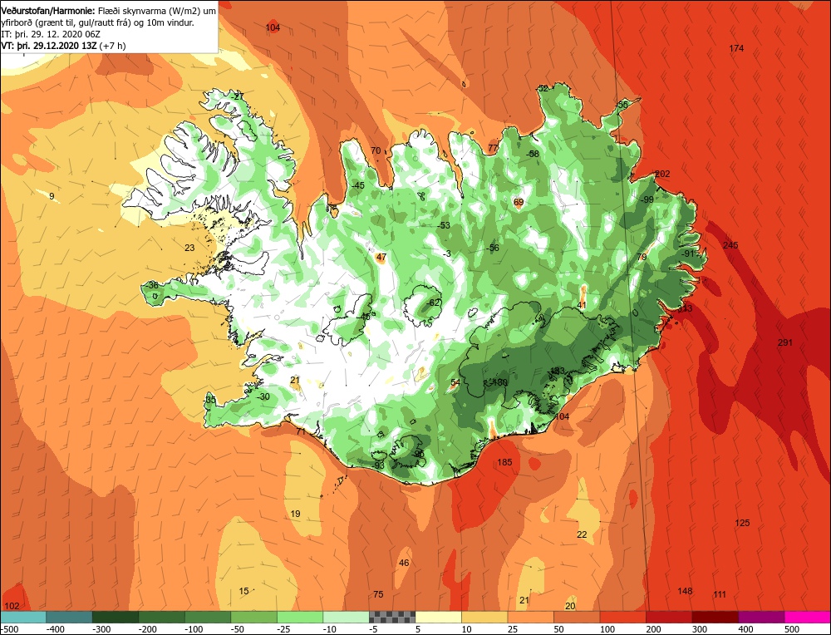Click the value 70 on the north coast
Image resolution: width=831 pixels, height=635 pixels.
pyautogui.click(x=376, y=150)
